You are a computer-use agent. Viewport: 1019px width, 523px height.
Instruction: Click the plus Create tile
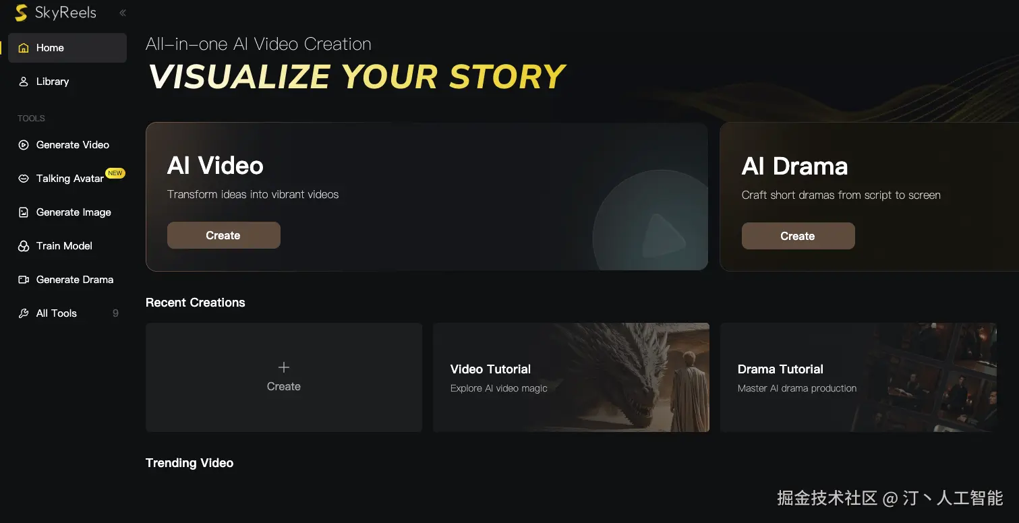283,377
